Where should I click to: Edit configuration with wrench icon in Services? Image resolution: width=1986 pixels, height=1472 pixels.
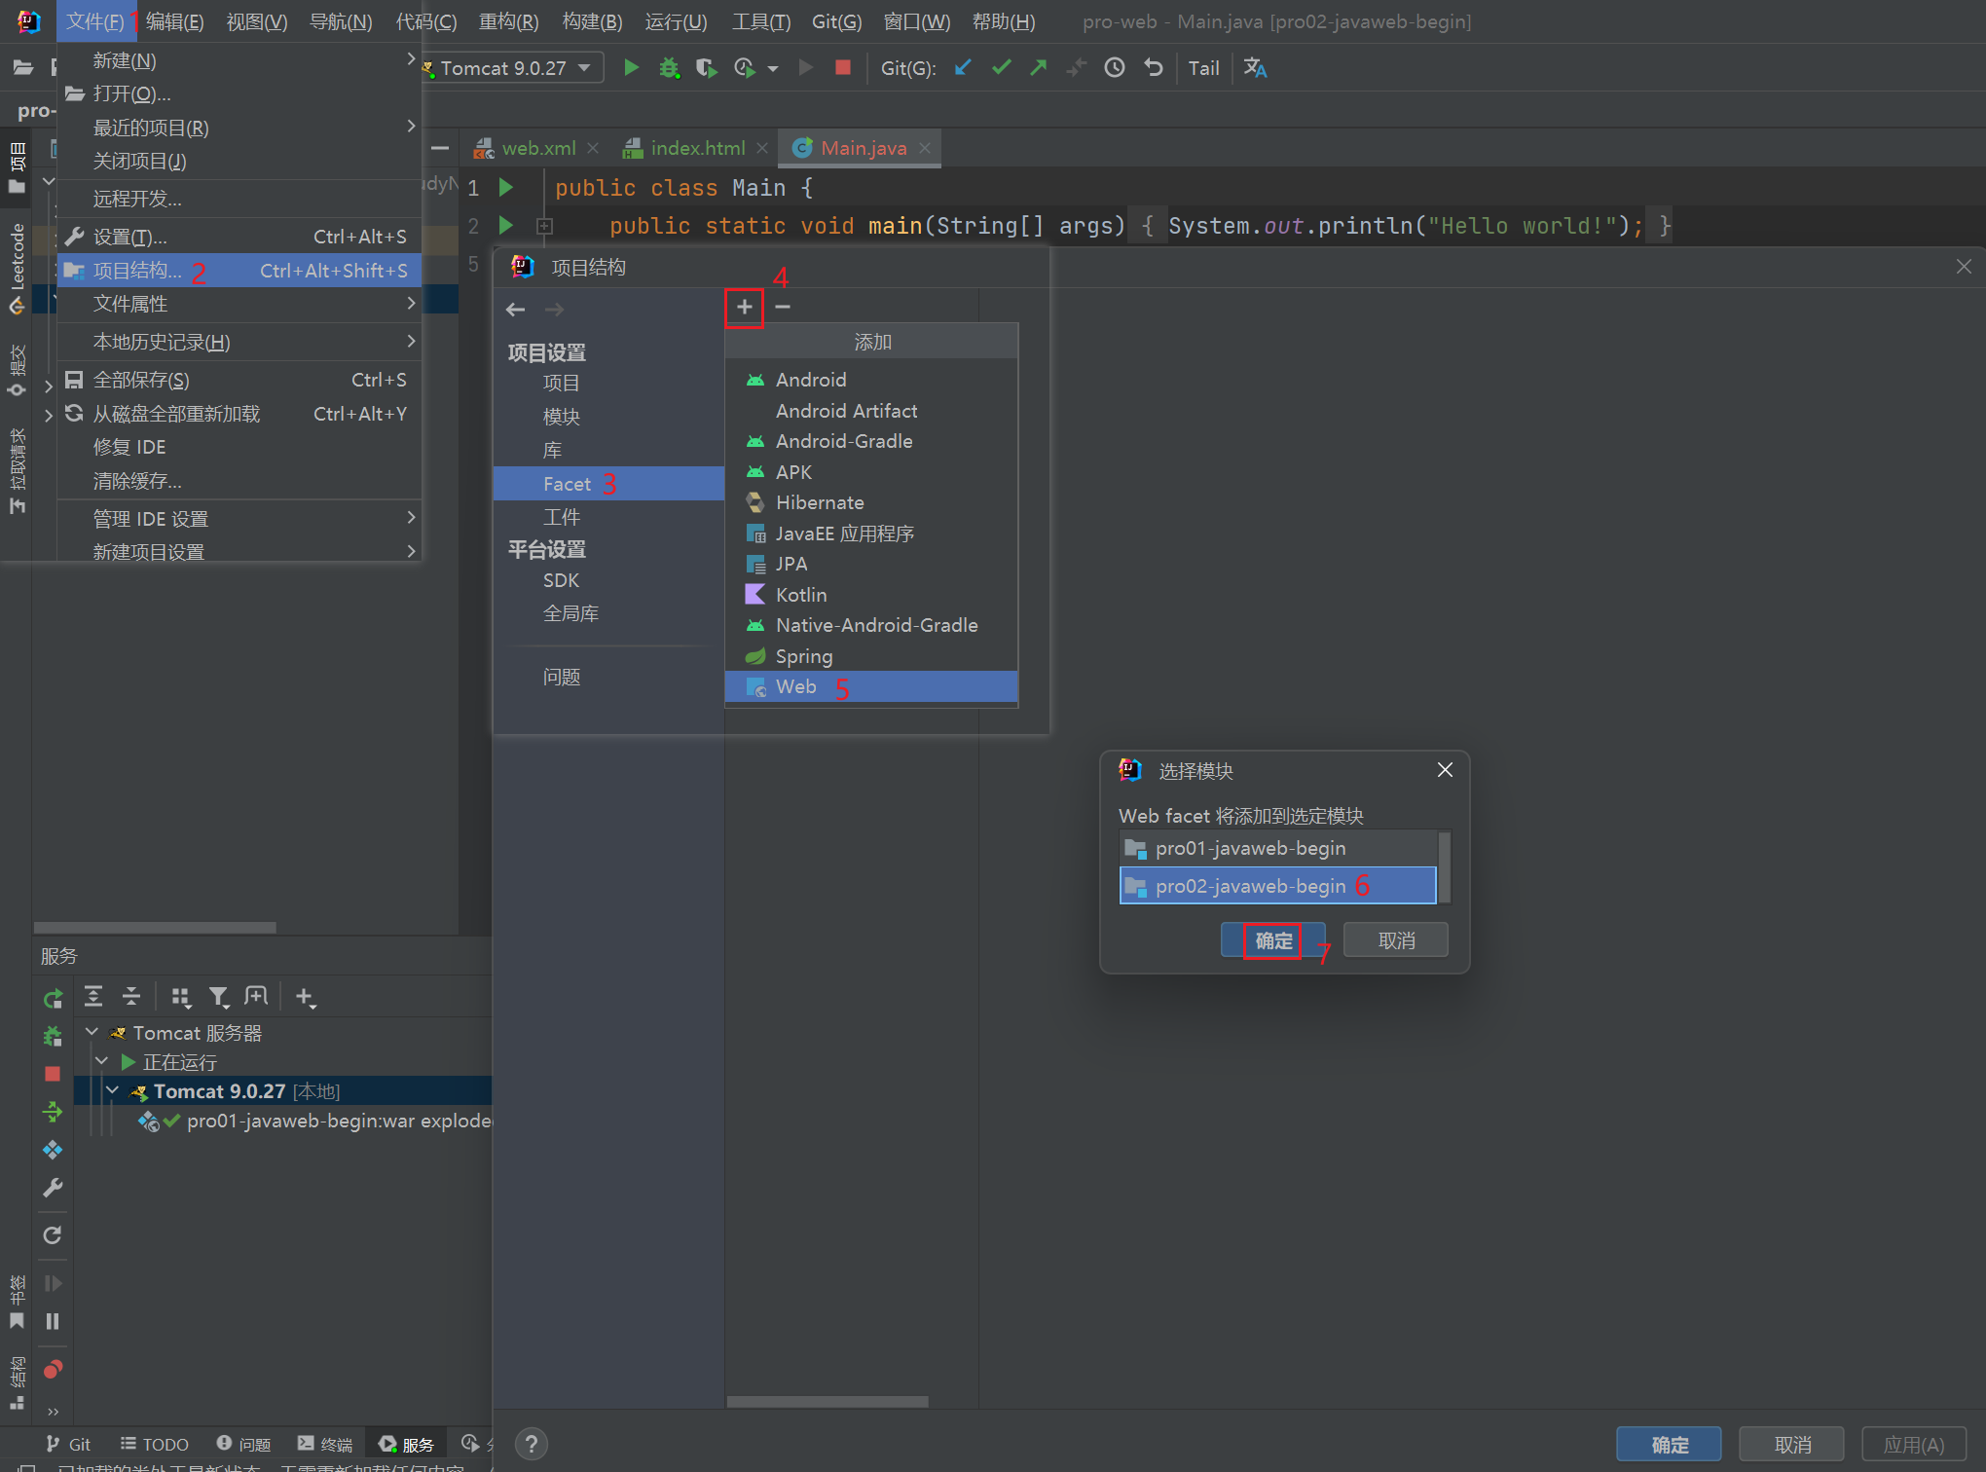[53, 1188]
